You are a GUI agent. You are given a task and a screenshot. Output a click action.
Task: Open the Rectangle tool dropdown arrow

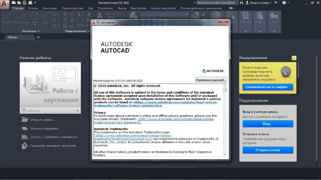click(x=59, y=14)
